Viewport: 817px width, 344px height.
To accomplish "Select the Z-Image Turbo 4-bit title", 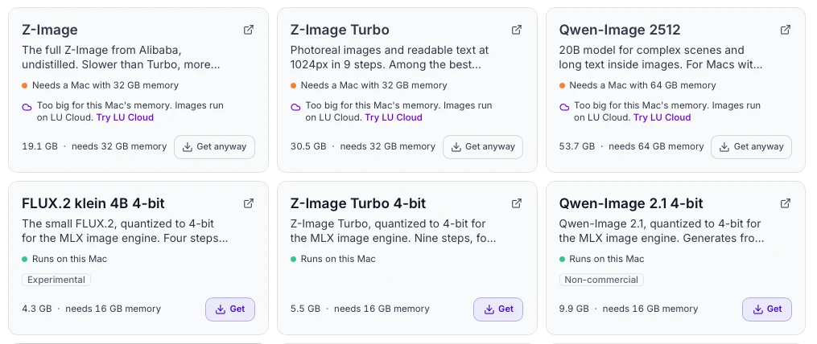I will point(358,203).
